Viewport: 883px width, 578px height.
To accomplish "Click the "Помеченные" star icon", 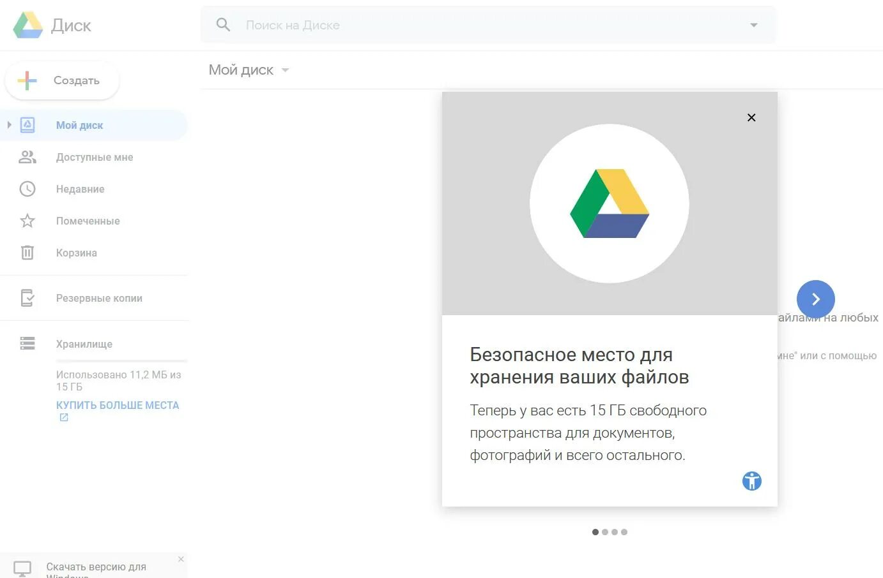I will pyautogui.click(x=27, y=221).
